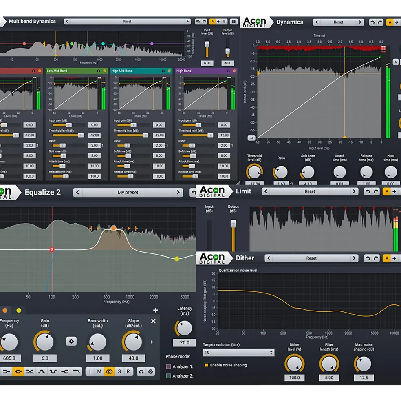Click the Latency (ms) value field 20.0
Viewport: 401px width, 402px height.
point(184,342)
